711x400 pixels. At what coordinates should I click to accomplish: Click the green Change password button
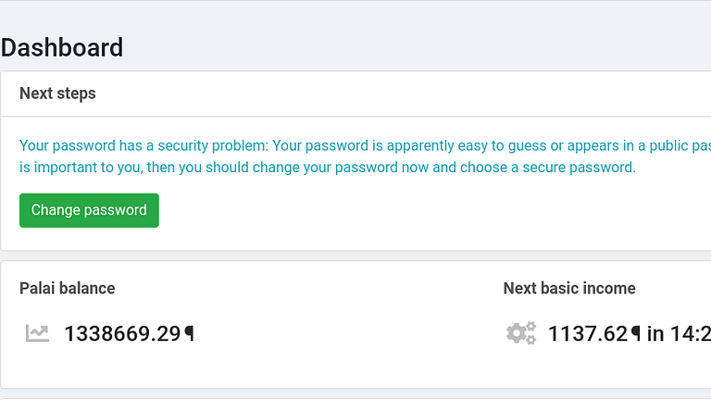click(x=89, y=210)
